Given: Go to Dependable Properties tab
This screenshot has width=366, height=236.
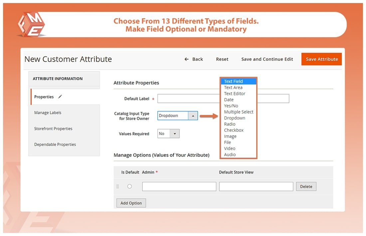Looking at the screenshot, I should 55,144.
